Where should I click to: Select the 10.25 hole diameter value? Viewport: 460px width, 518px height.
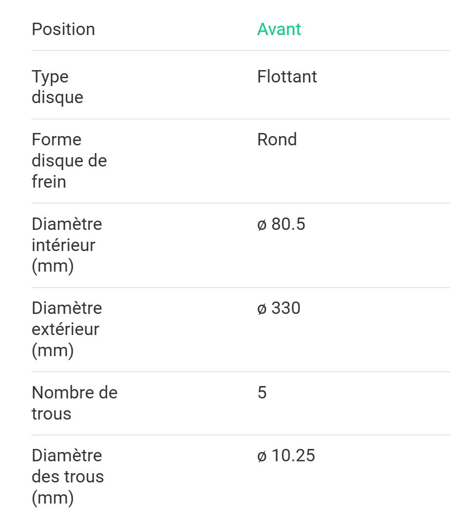(x=293, y=456)
